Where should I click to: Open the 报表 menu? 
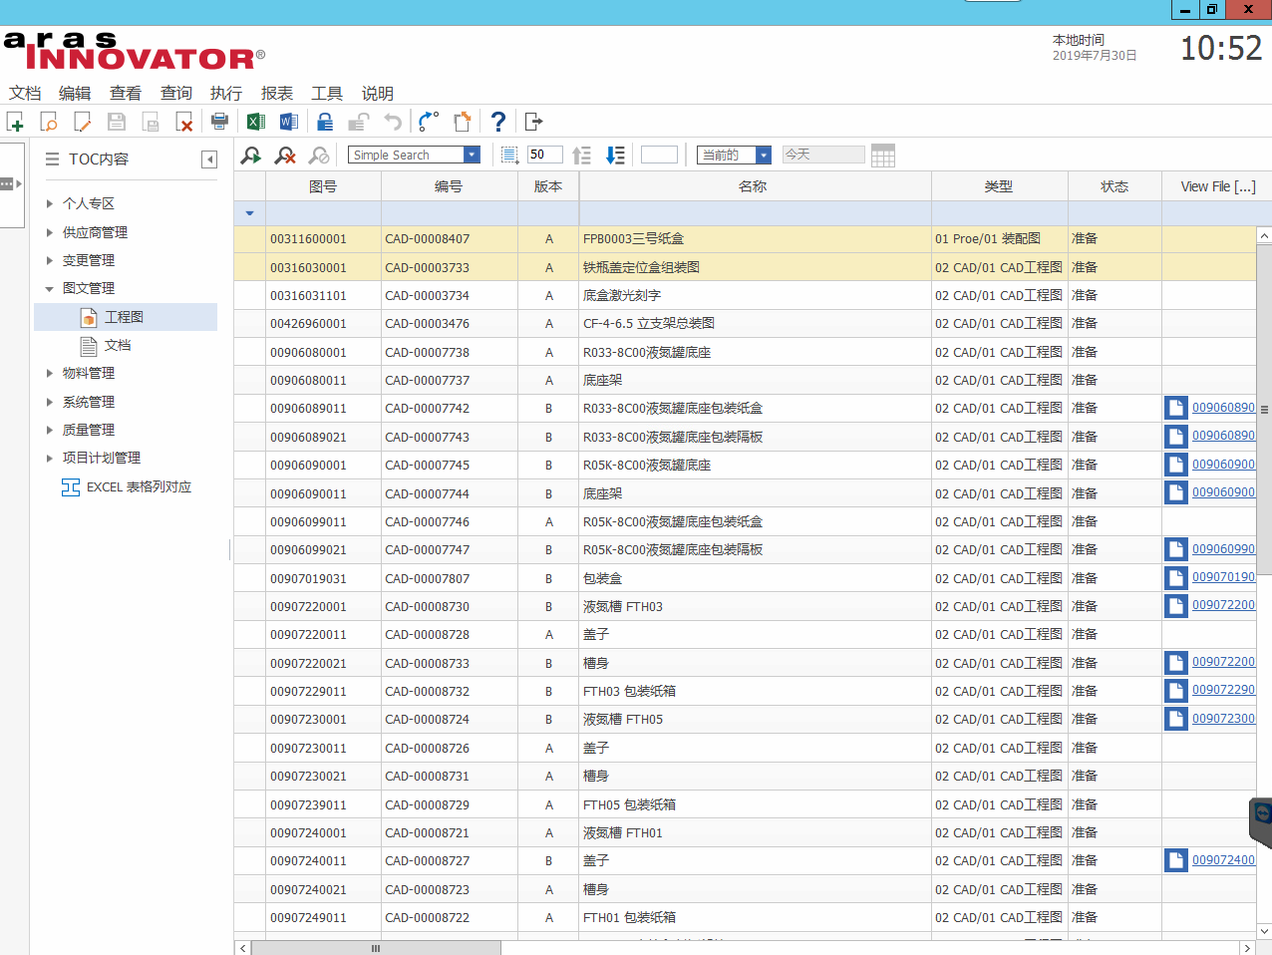point(276,93)
